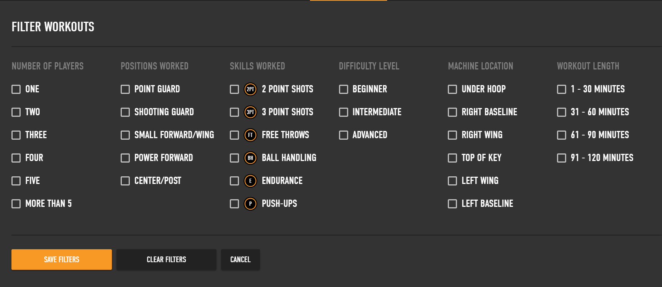
Task: Click the 2PT icon for 2 point shots
Action: coord(250,89)
